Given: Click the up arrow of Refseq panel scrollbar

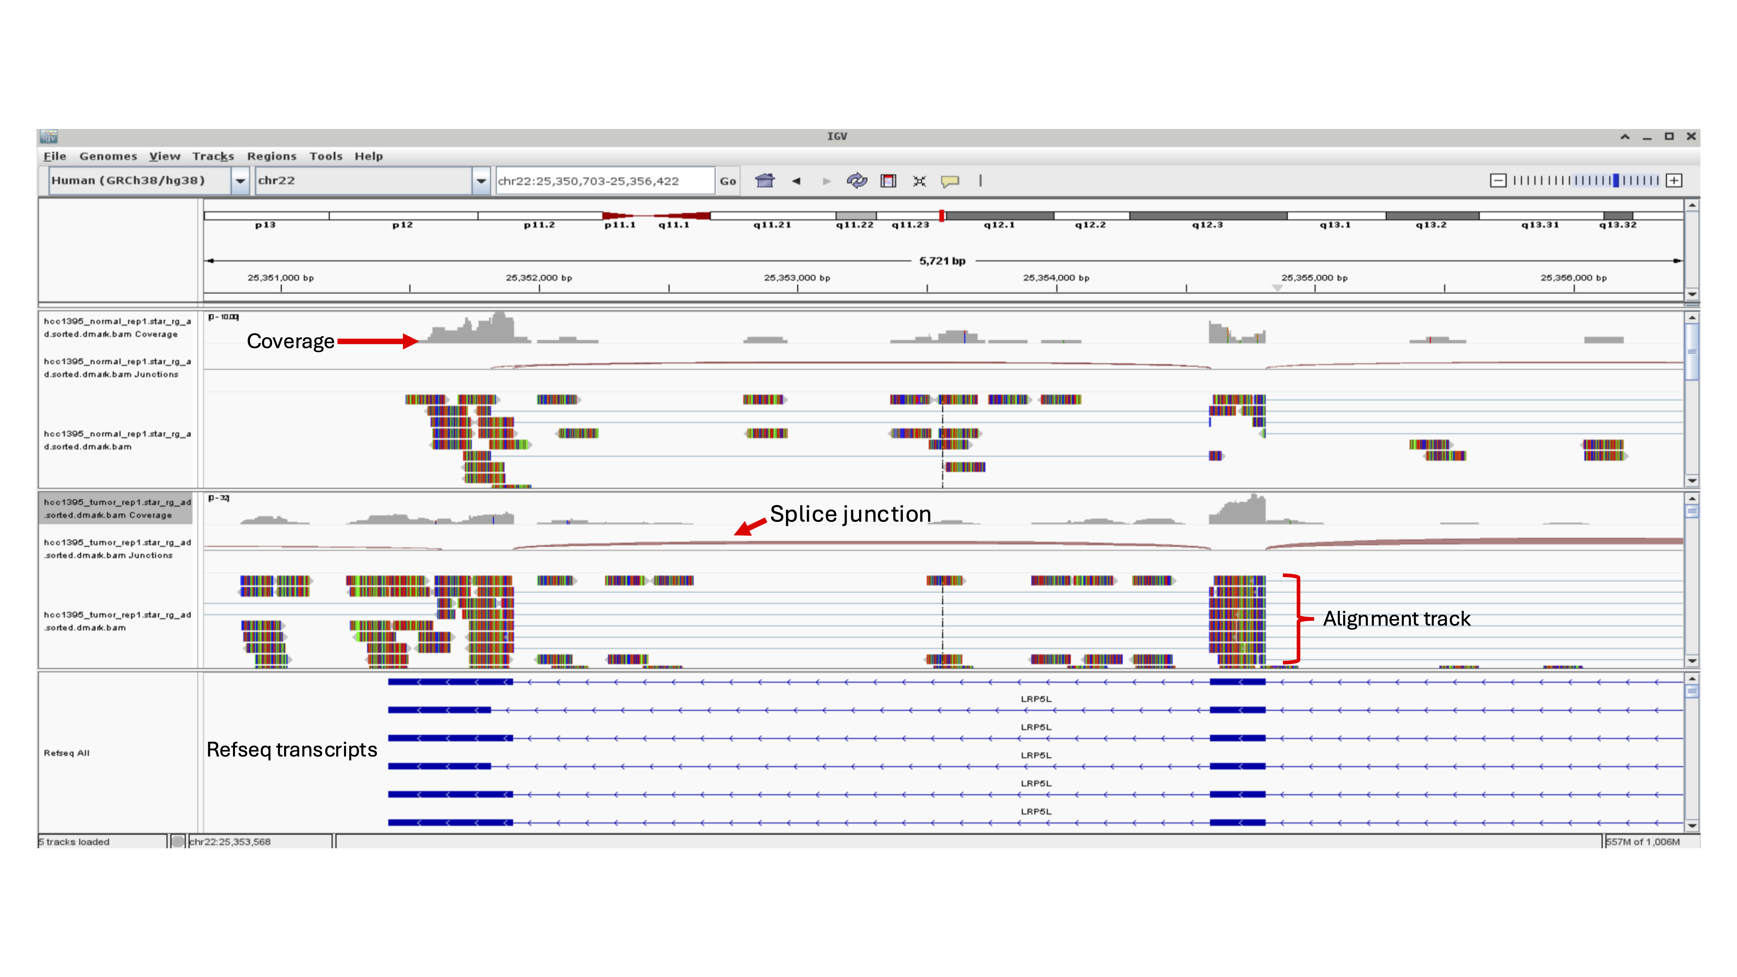Looking at the screenshot, I should (1692, 678).
